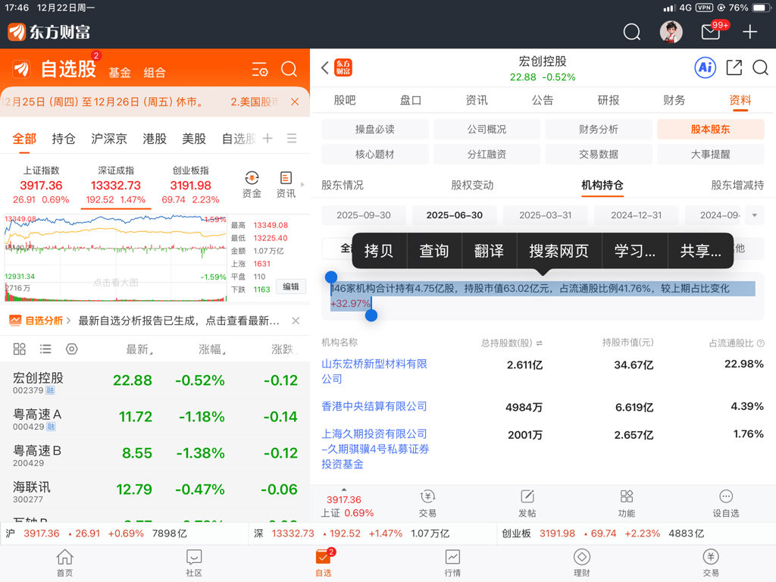Open the search icon in top header
Image resolution: width=776 pixels, height=582 pixels.
point(631,32)
